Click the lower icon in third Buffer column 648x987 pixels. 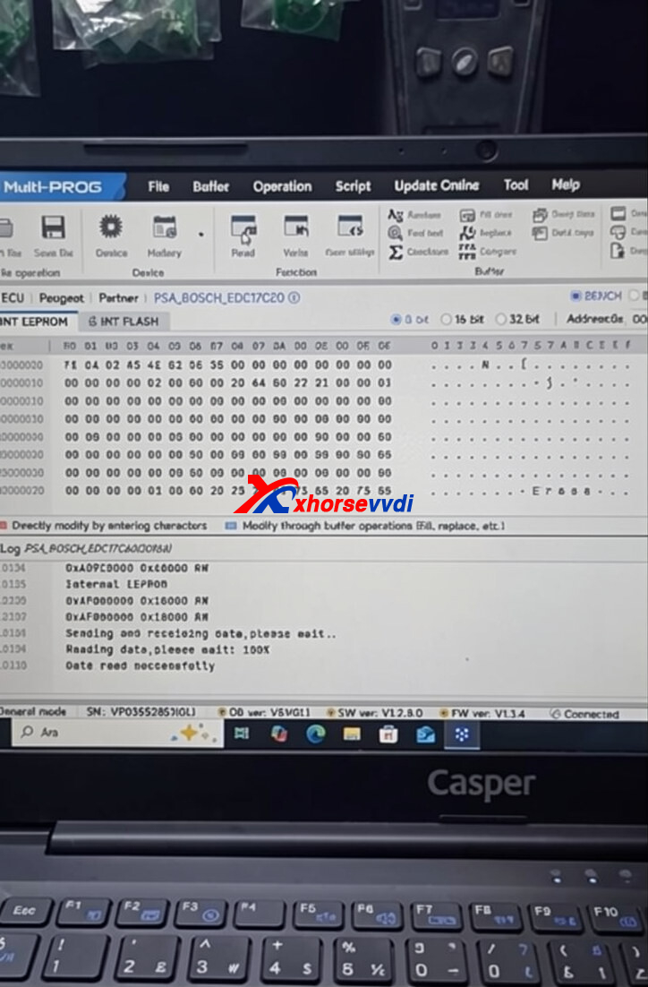pos(540,234)
